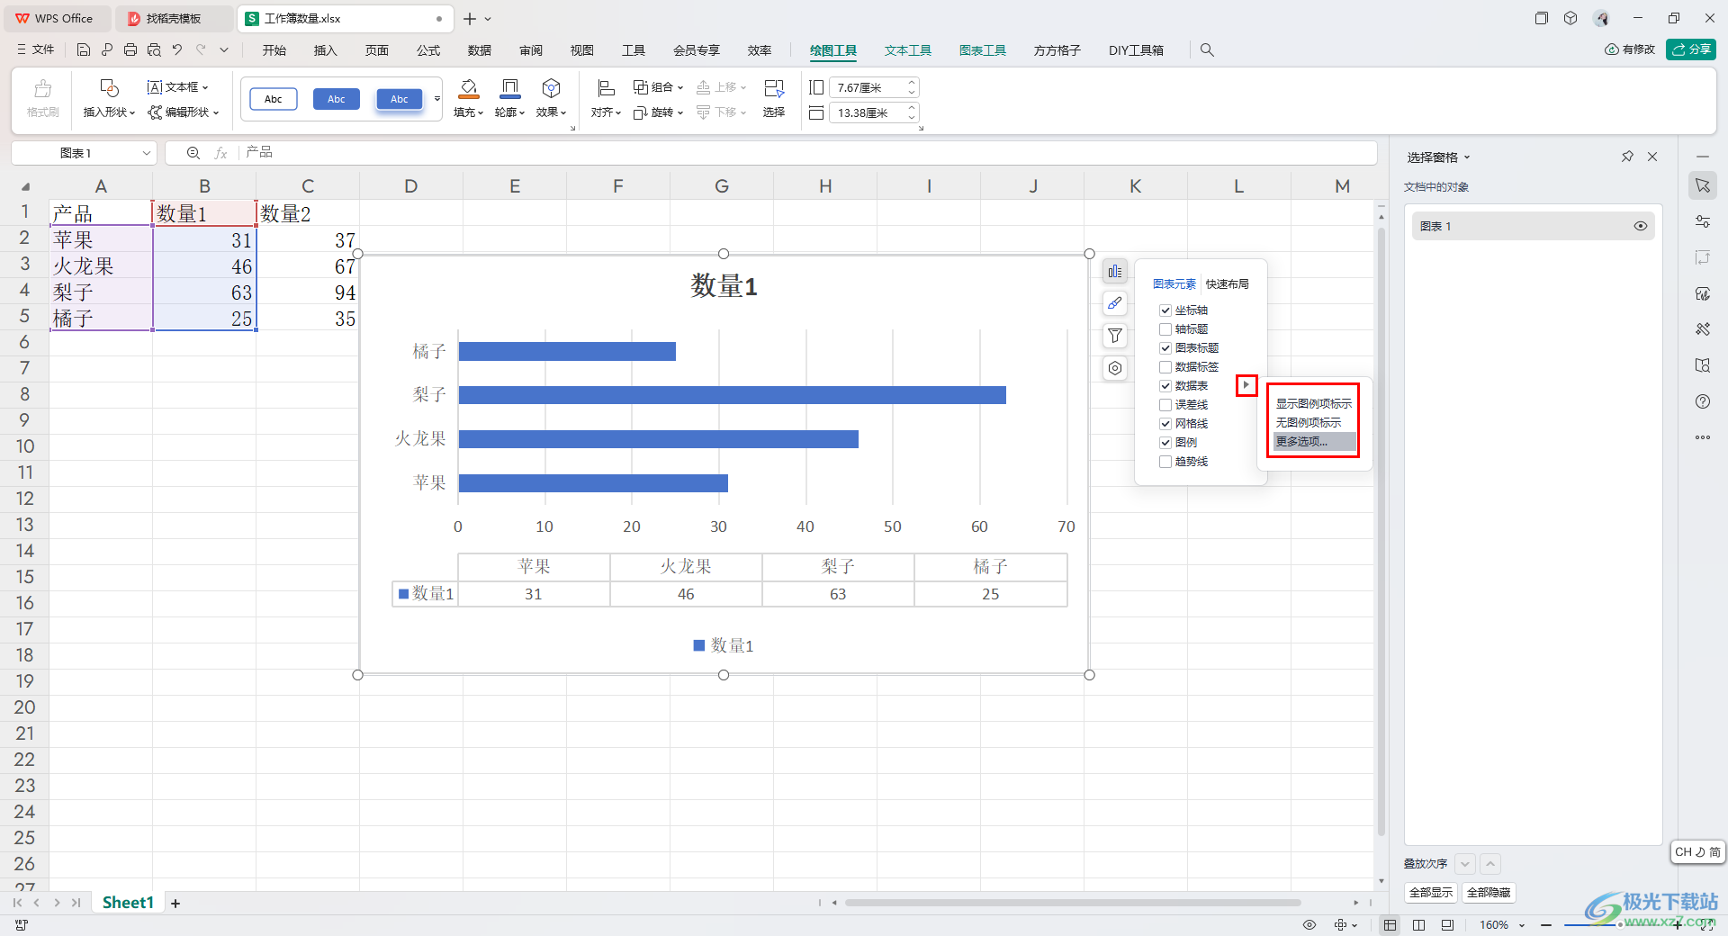Uncheck the 坐标轴 (axes) checkbox
Viewport: 1728px width, 936px height.
coord(1165,310)
